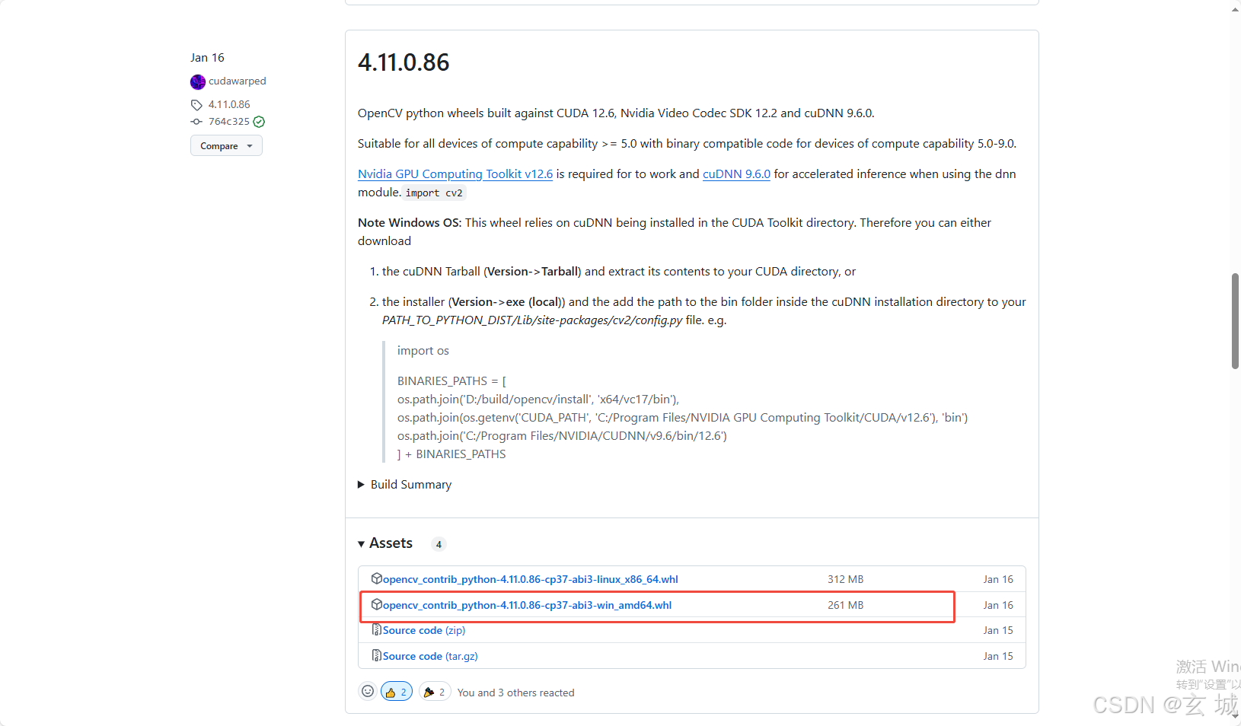This screenshot has height=726, width=1241.
Task: Click cudawarped's profile avatar
Action: coord(198,81)
